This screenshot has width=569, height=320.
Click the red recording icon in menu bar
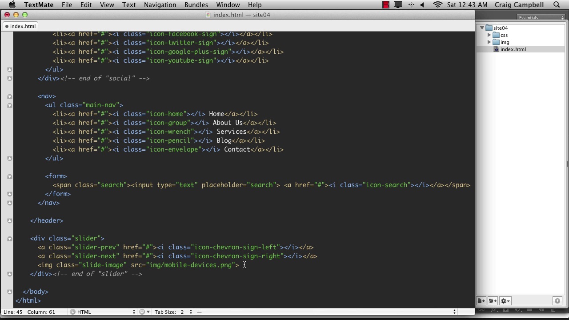pos(386,5)
